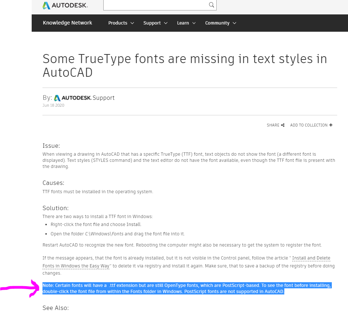
Task: Click the Issue section heading
Action: point(51,146)
